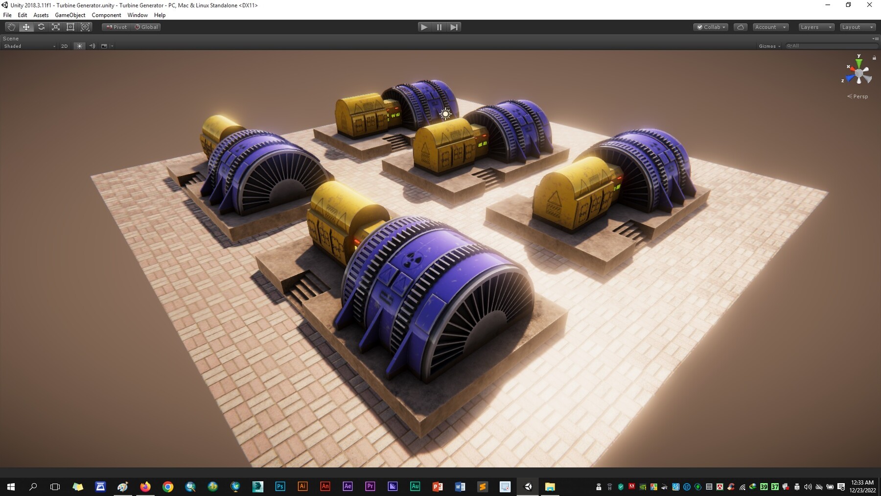Select the Scale tool
The image size is (881, 496).
(56, 27)
